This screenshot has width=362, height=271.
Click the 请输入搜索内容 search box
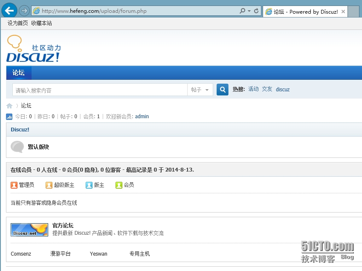tap(100, 90)
